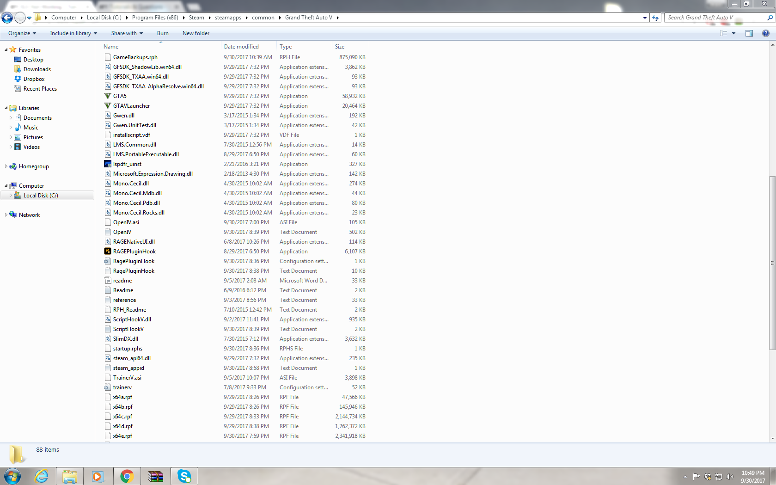
Task: Open Windows Media Player from taskbar
Action: click(x=98, y=476)
